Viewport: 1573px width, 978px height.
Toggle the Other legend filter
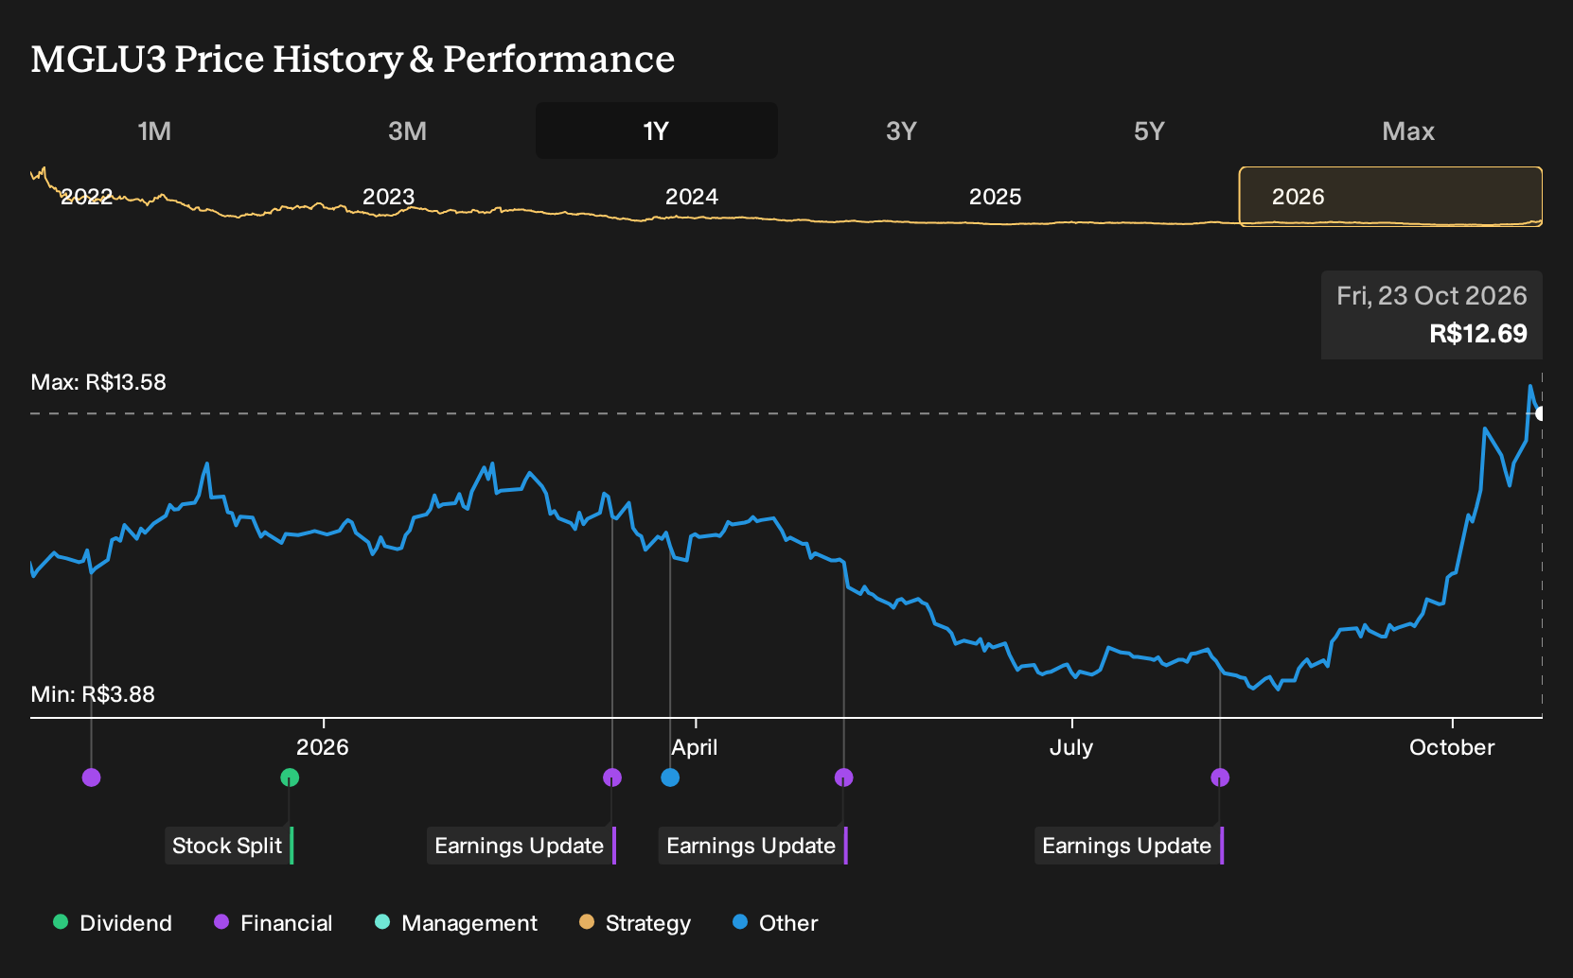(x=775, y=923)
